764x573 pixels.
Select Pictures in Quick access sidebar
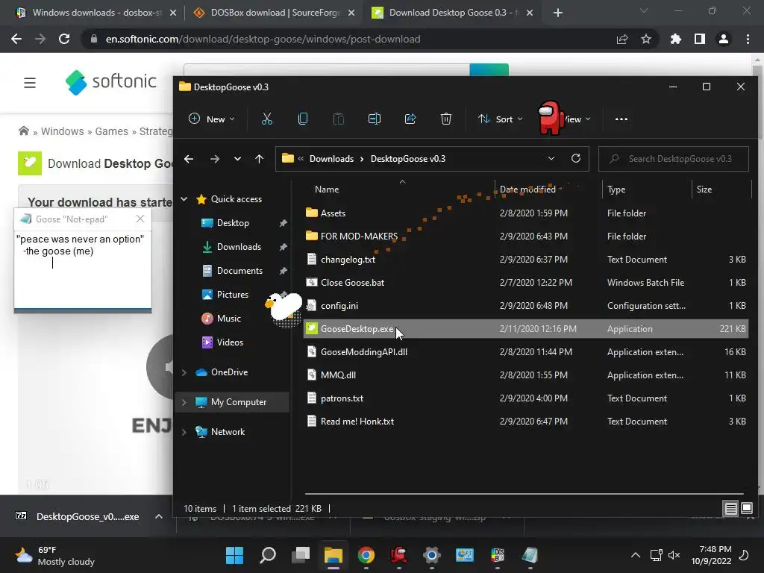[232, 295]
